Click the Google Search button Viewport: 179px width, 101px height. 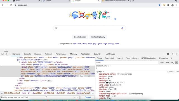coord(80,37)
